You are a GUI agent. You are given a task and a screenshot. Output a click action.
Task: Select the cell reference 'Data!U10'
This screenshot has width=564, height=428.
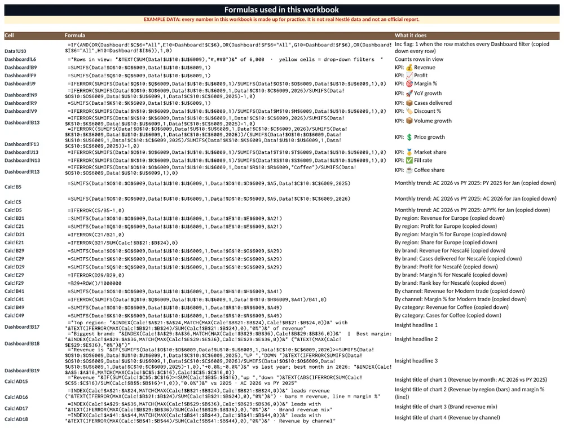pos(15,51)
